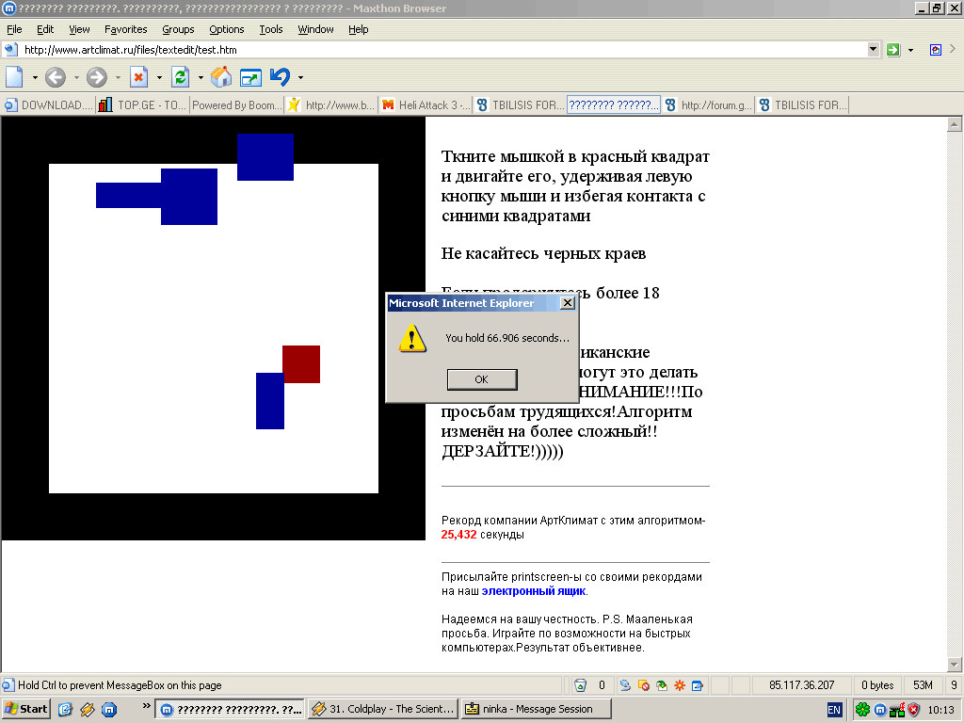Open the Edit menu
This screenshot has height=723, width=964.
tap(45, 29)
